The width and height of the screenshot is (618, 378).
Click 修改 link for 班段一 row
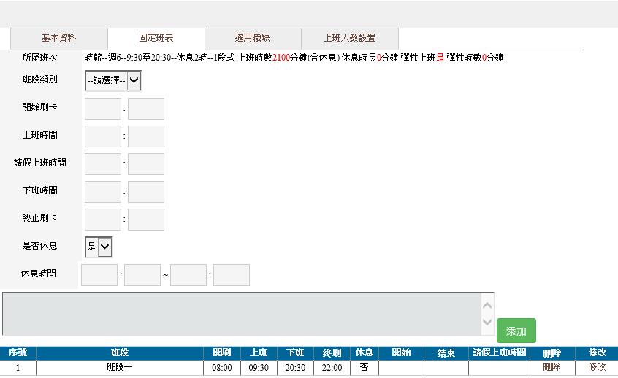(597, 368)
